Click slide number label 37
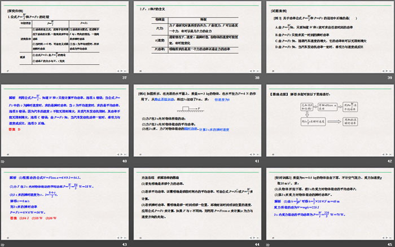This screenshot has width=395, height=247. click(124, 78)
